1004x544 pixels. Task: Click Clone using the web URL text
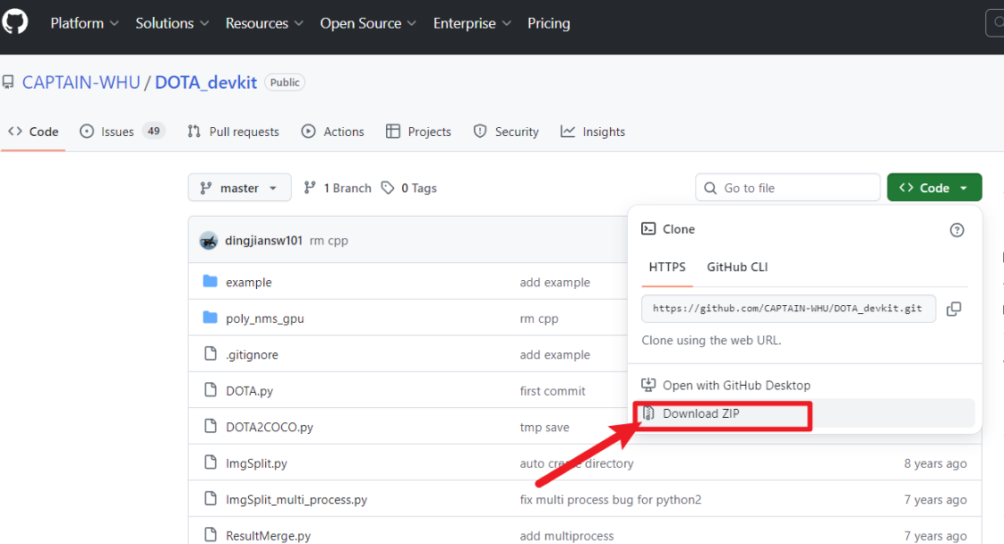[711, 341]
